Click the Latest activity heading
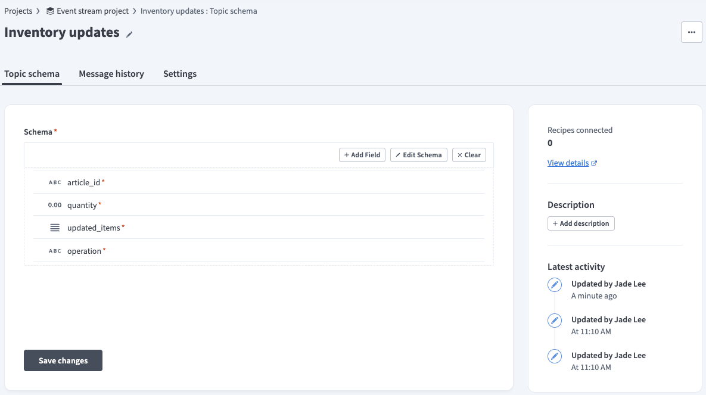Screen dimensions: 706x395 [576, 267]
